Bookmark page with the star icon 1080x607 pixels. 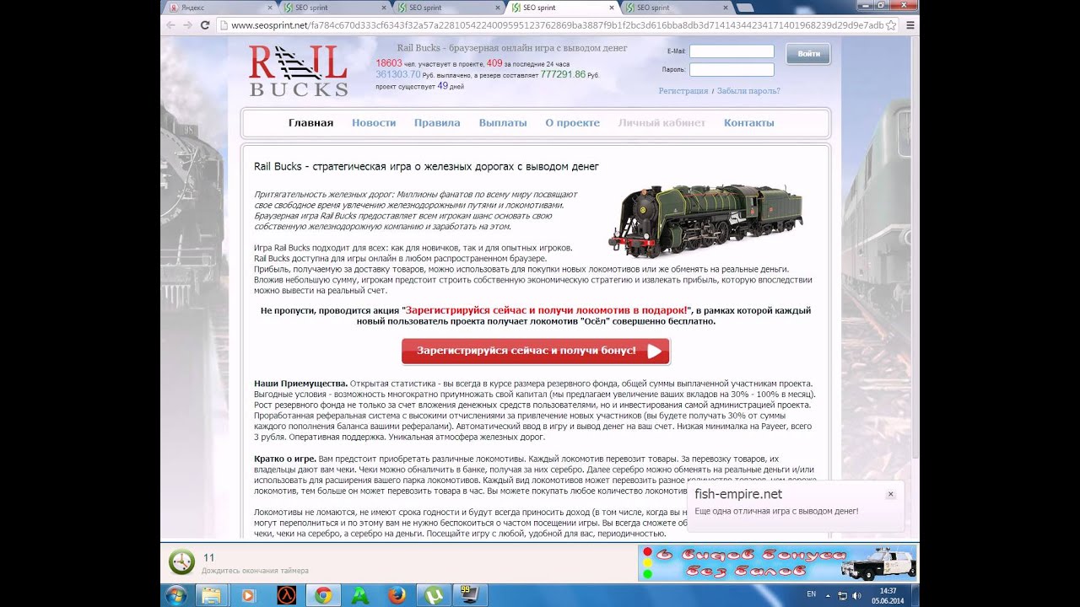click(892, 25)
